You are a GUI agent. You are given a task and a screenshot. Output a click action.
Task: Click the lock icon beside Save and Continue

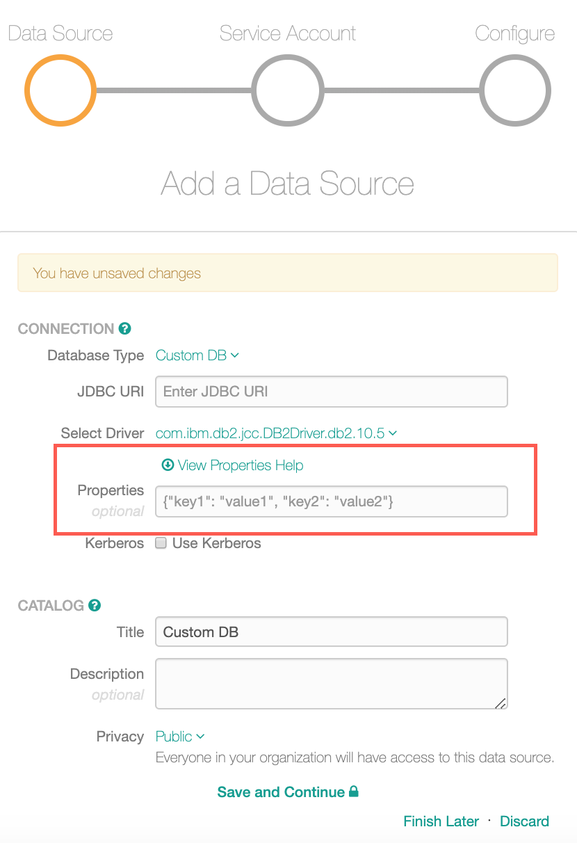(x=353, y=792)
